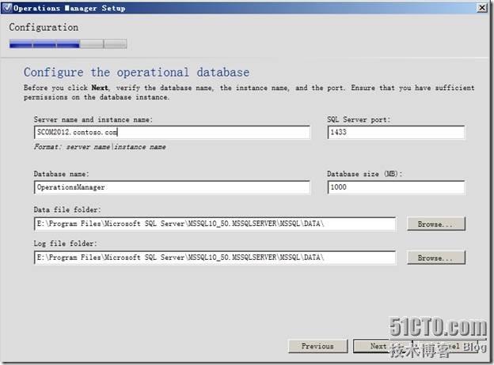This screenshot has height=365, width=494.
Task: Click the Server name and instance name field
Action: [172, 133]
